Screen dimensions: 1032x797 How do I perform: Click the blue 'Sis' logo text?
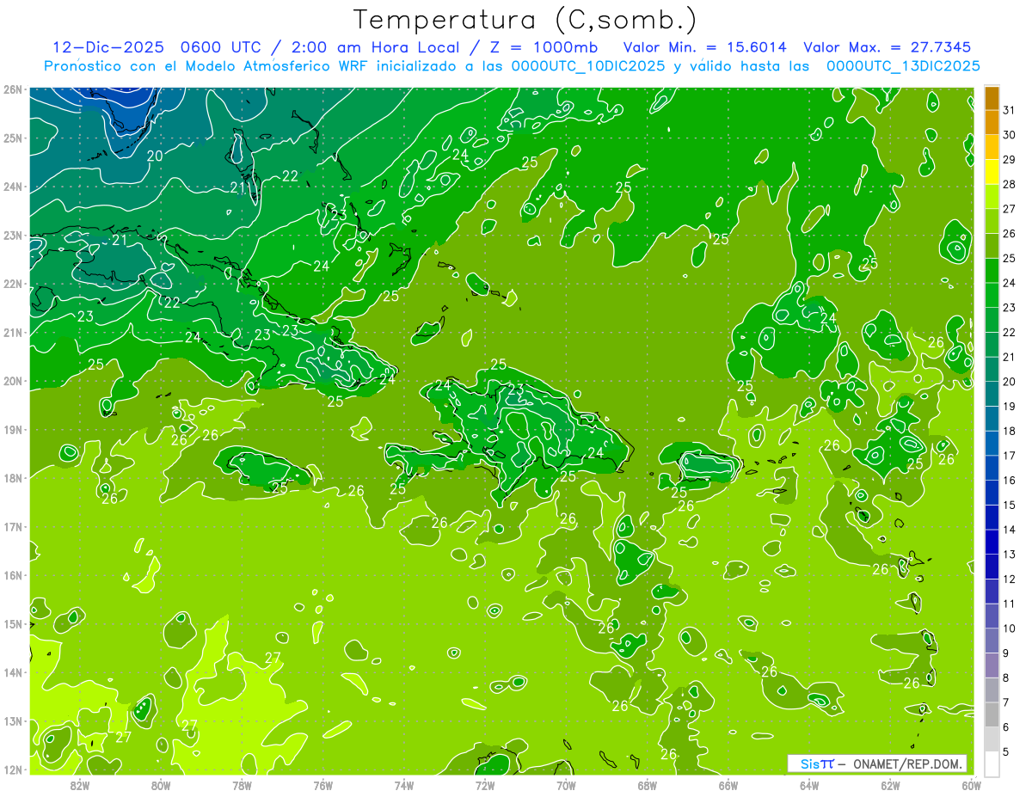point(810,763)
